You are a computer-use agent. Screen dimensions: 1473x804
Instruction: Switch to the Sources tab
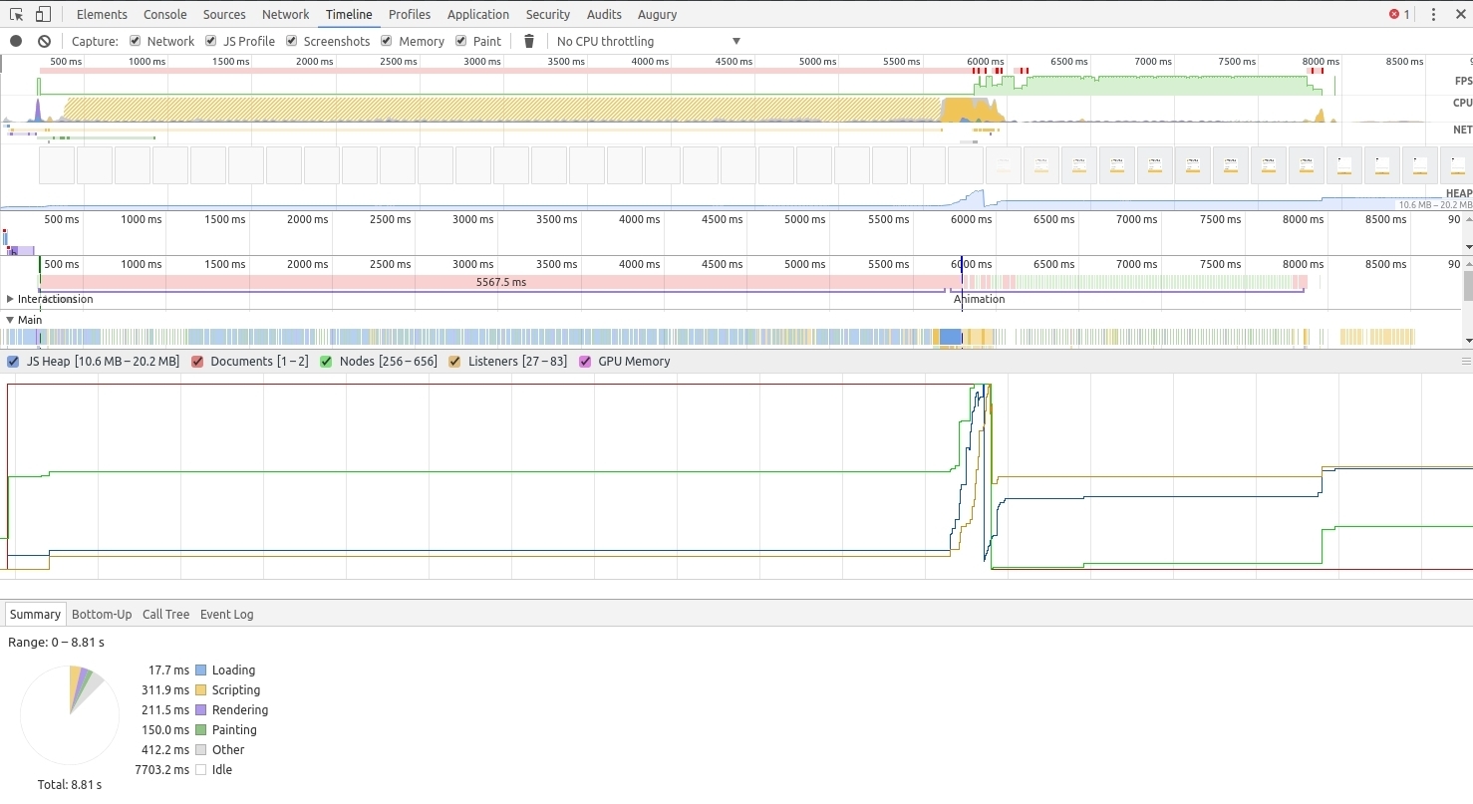pos(224,14)
